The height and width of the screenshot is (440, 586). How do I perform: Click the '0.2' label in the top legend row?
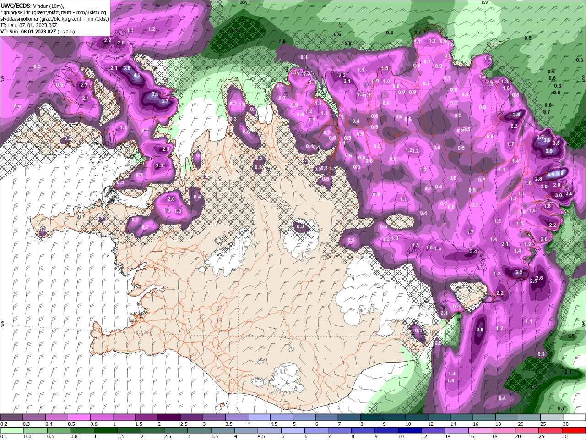4,424
